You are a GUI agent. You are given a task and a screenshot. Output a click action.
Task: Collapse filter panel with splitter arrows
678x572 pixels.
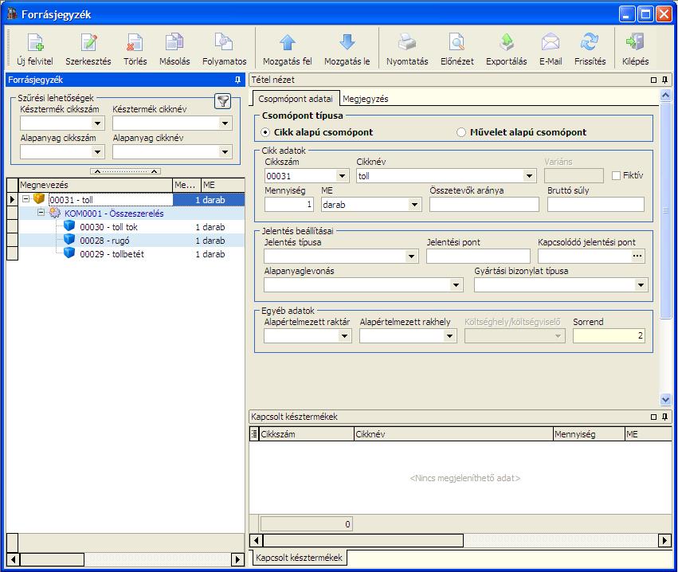[x=125, y=171]
